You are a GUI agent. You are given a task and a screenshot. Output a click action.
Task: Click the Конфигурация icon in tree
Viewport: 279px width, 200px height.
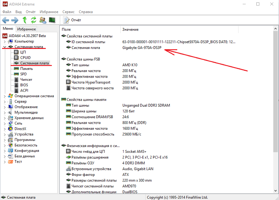(10, 151)
